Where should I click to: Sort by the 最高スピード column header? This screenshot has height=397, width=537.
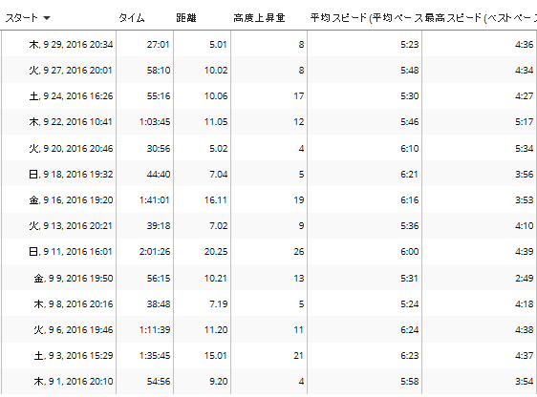481,18
